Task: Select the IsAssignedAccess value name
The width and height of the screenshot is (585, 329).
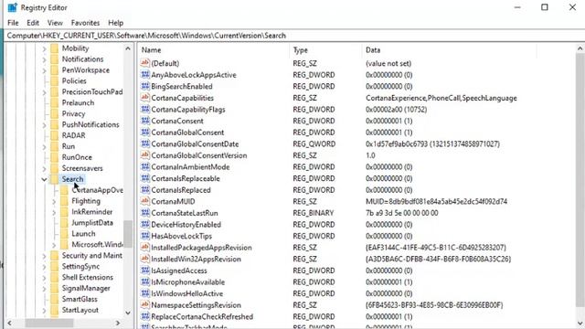Action: (x=179, y=271)
